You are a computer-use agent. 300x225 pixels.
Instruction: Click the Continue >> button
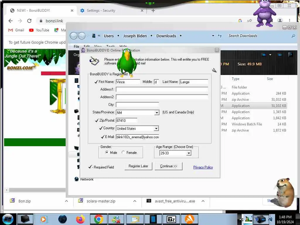click(x=168, y=166)
